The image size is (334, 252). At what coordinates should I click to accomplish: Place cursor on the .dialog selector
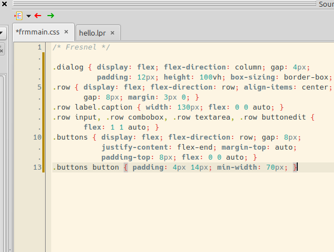[x=68, y=67]
